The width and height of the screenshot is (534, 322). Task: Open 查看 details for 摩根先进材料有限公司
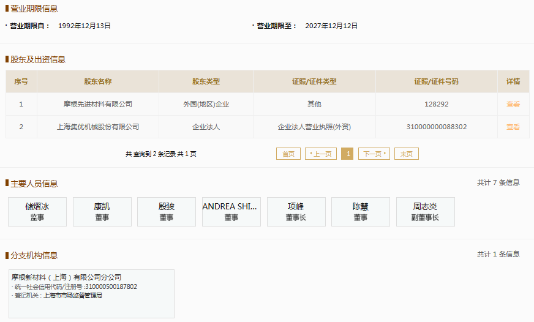pos(513,104)
